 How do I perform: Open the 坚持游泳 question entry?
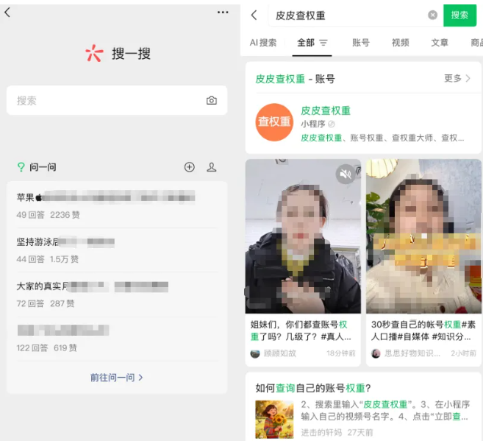pyautogui.click(x=117, y=250)
